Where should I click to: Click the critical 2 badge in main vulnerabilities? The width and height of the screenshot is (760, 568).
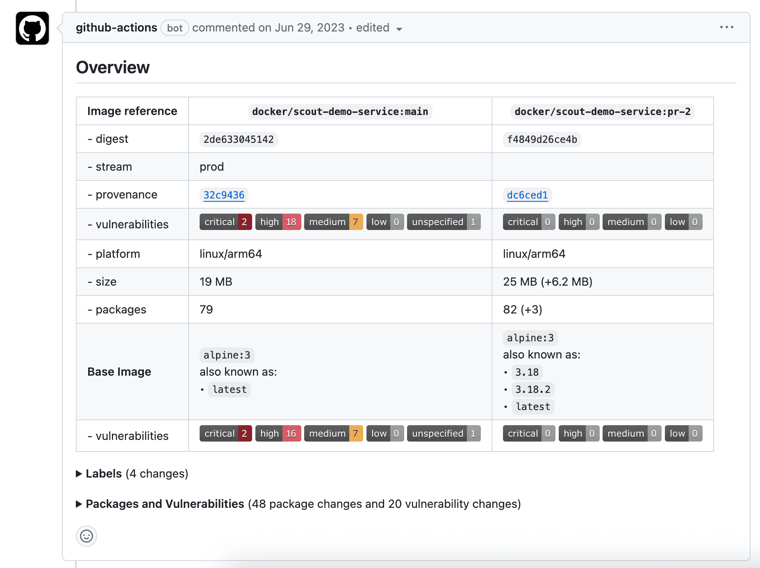(x=225, y=222)
